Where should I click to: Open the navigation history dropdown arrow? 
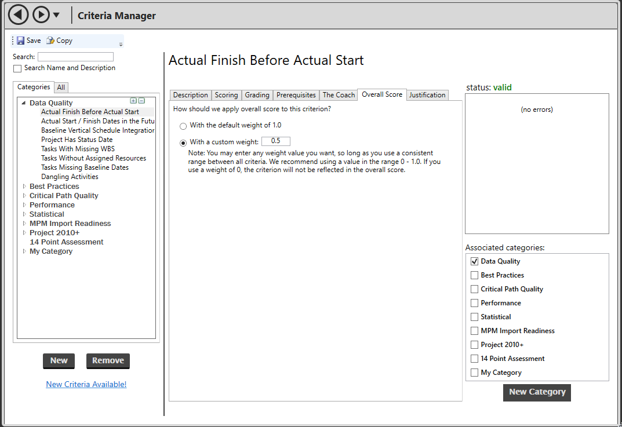[x=56, y=15]
